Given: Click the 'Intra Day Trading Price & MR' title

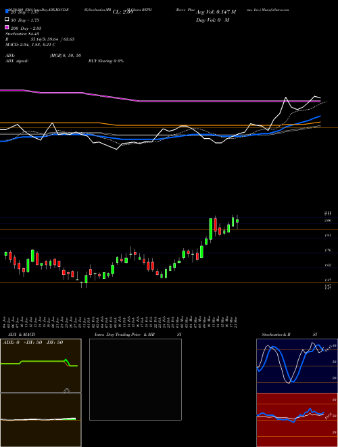Looking at the screenshot, I should (124, 335).
